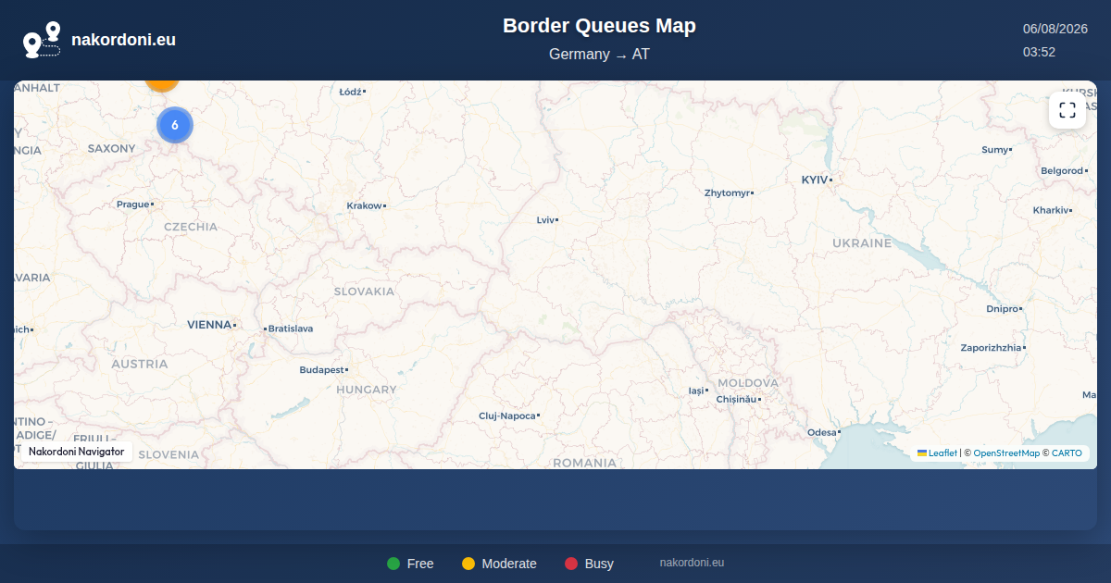The width and height of the screenshot is (1111, 583).
Task: Click the Lviv label on map
Action: pyautogui.click(x=545, y=220)
